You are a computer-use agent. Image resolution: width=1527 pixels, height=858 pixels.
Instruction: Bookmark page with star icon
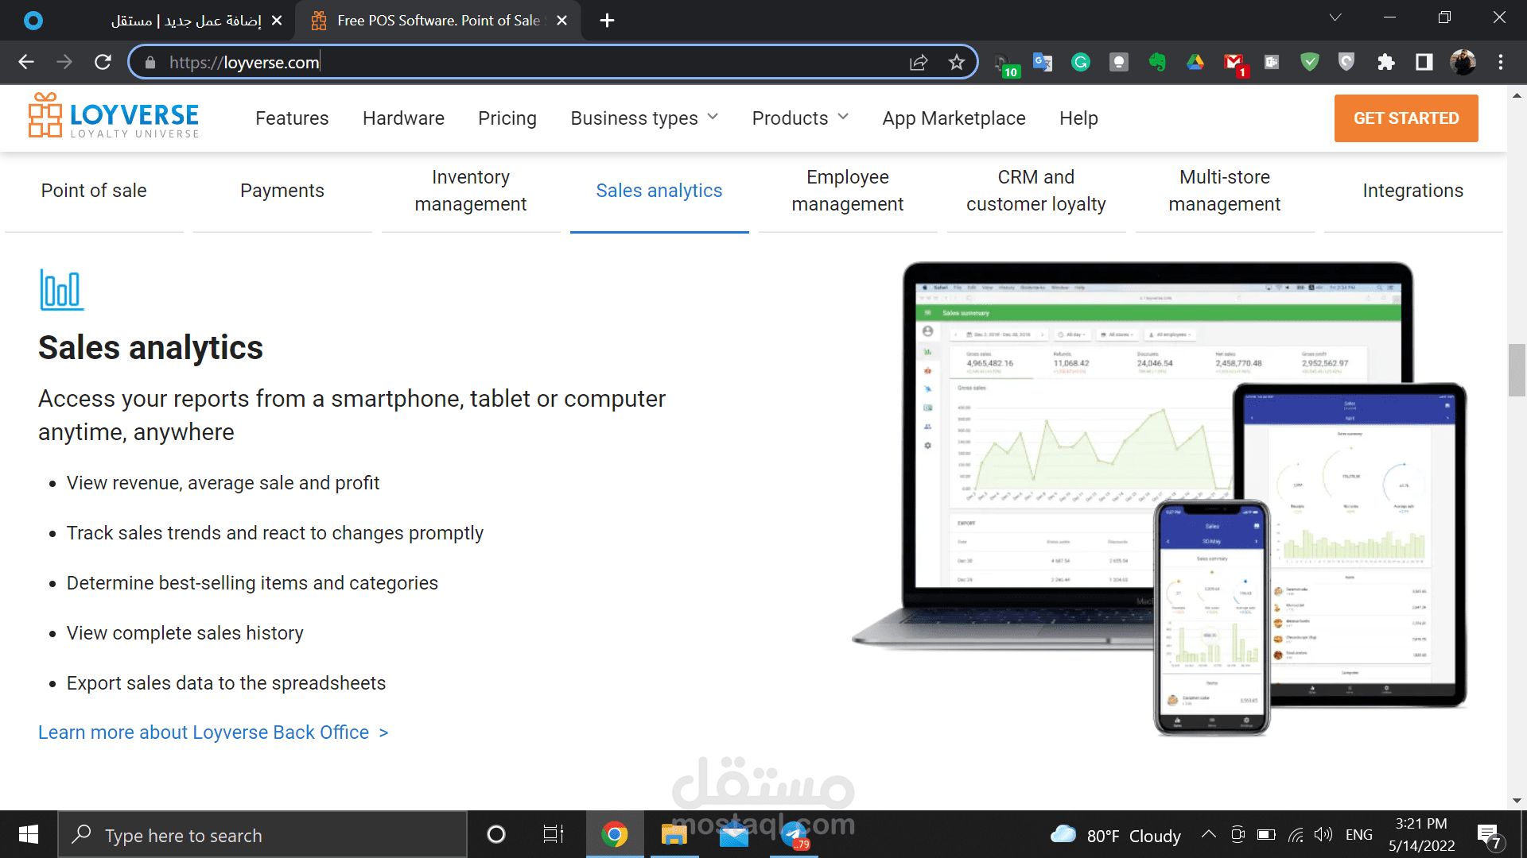point(956,62)
